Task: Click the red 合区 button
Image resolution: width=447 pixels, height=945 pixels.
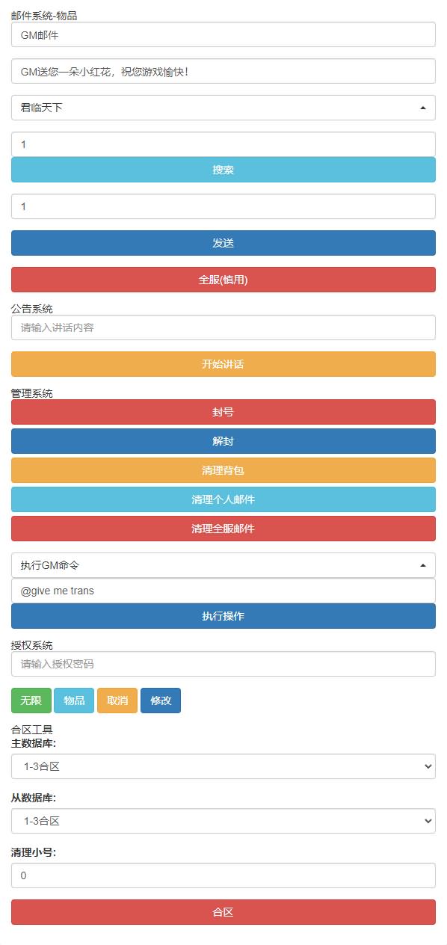Action: pyautogui.click(x=223, y=912)
